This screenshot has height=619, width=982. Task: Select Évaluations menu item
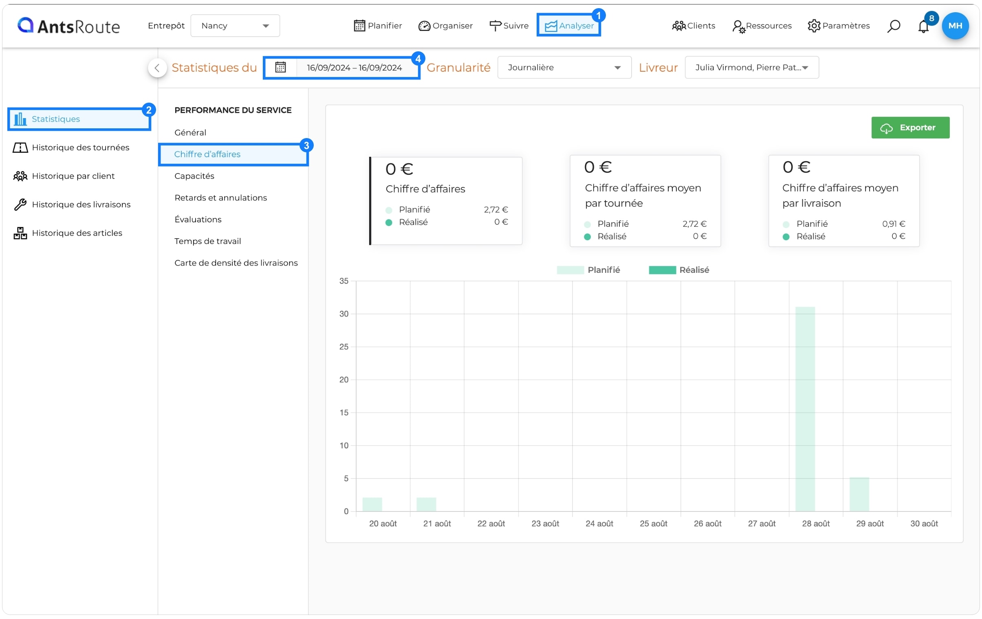(198, 219)
